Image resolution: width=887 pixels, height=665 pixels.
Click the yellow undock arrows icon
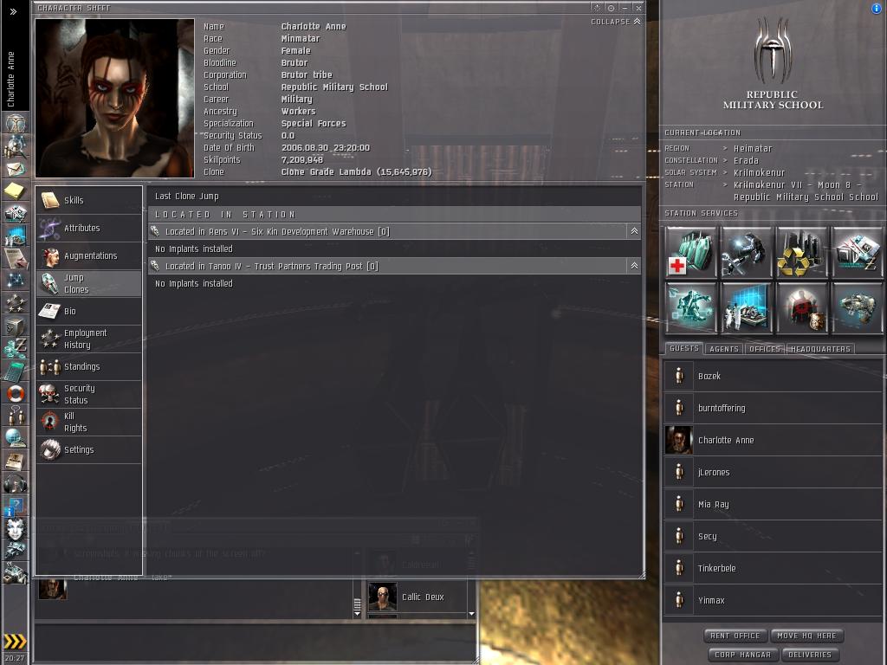coord(16,642)
